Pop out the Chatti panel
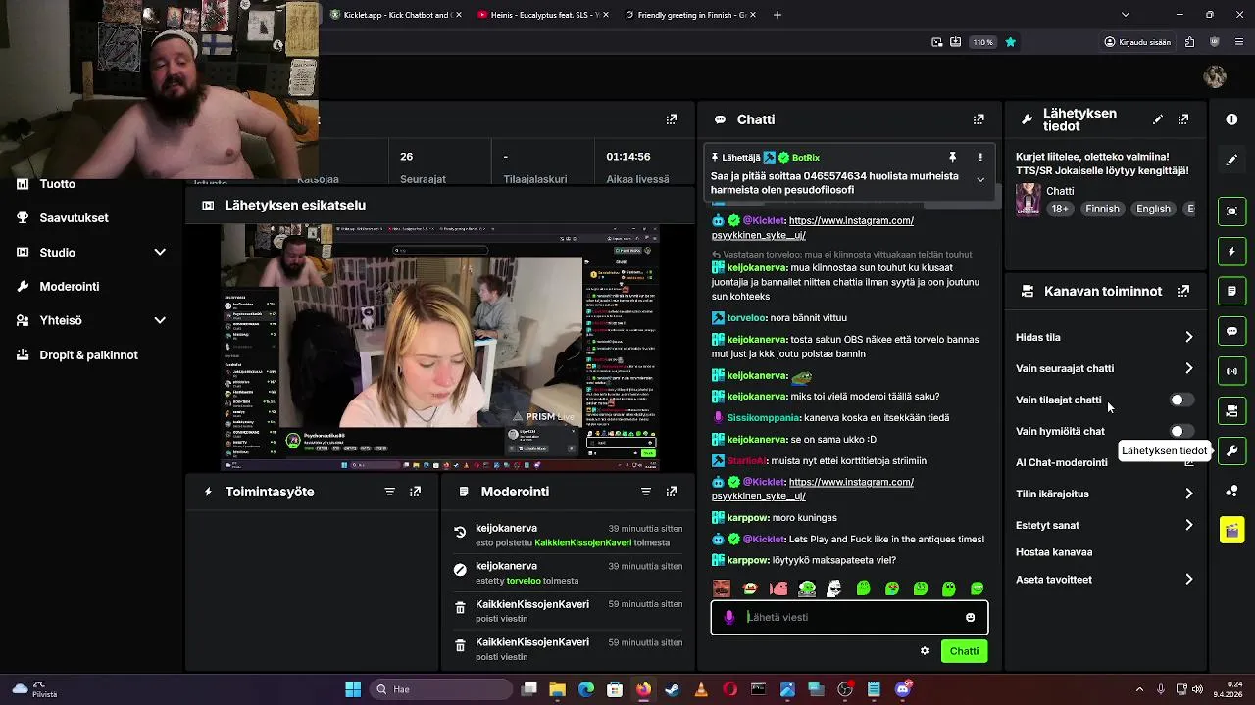 point(979,119)
